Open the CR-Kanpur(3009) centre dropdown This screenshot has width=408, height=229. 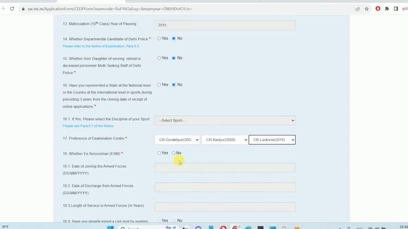click(x=225, y=140)
